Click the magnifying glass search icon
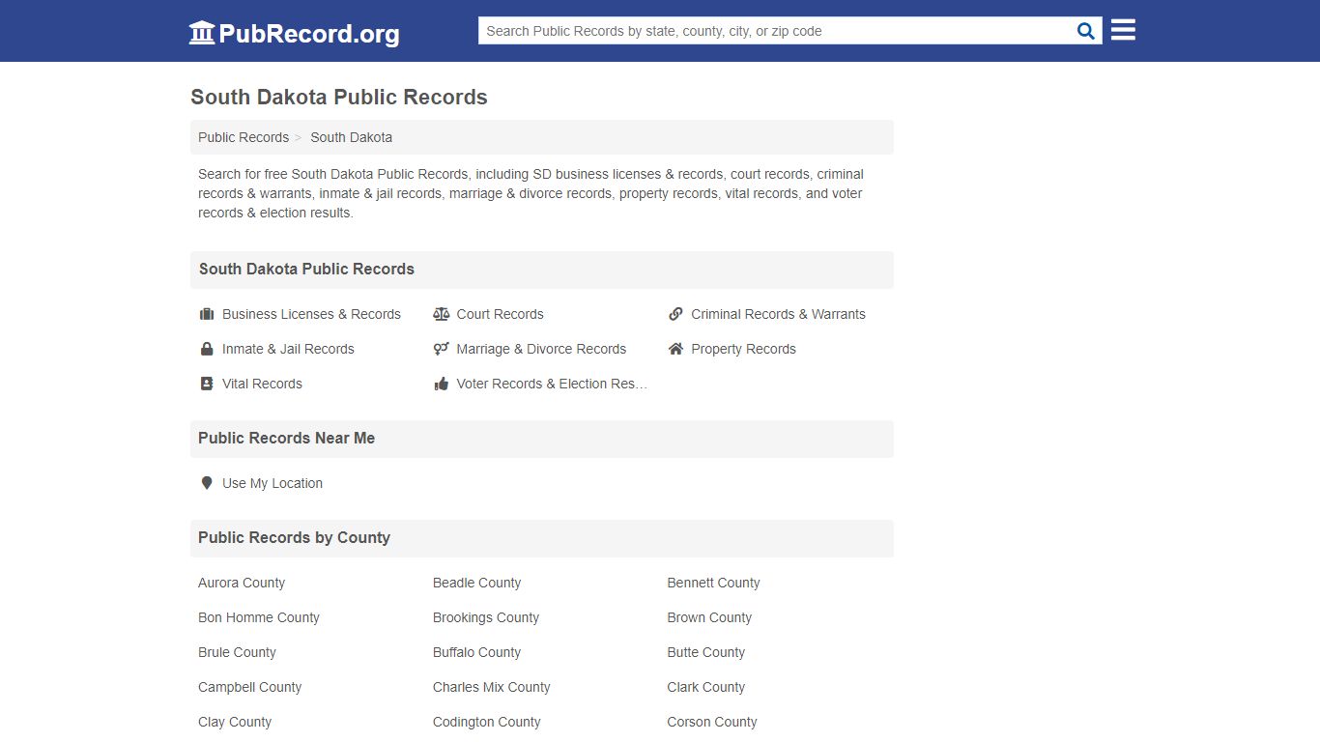Viewport: 1320px width, 742px height. (1086, 31)
